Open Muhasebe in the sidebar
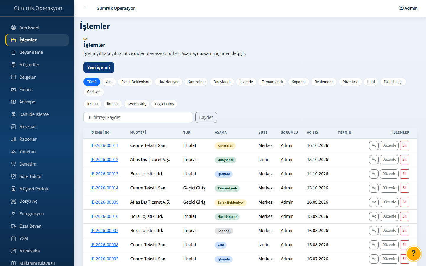This screenshot has width=426, height=266. click(x=37, y=251)
